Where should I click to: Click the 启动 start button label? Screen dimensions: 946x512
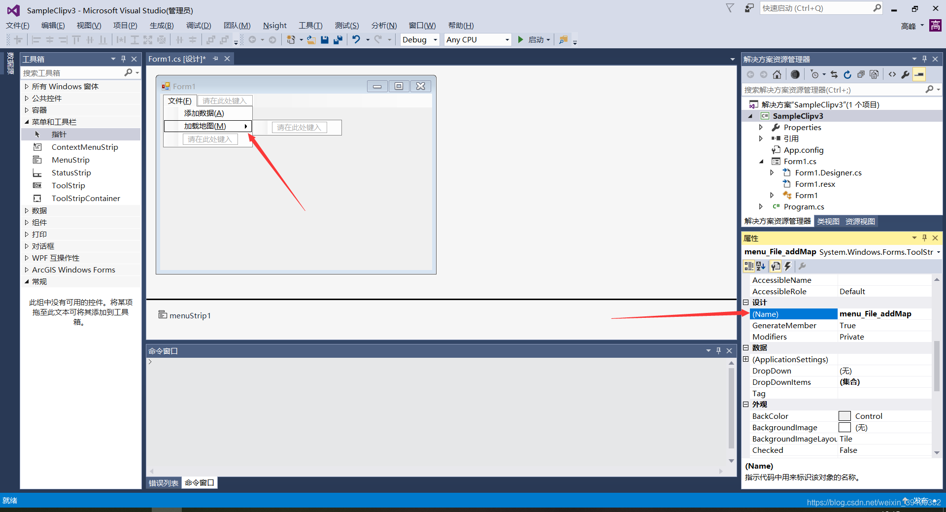(x=536, y=40)
